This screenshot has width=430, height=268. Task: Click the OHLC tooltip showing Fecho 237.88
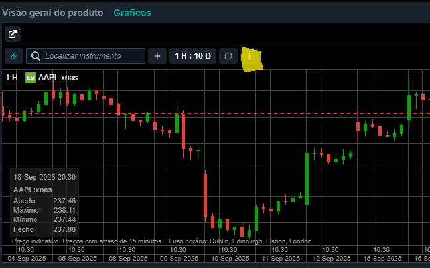[x=44, y=205]
